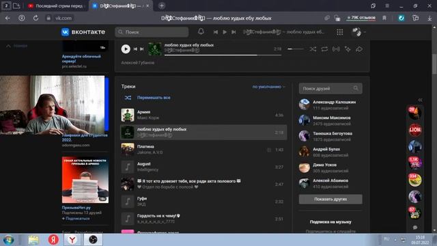Open browser hamburger menu
The width and height of the screenshot is (437, 246).
(387, 6)
